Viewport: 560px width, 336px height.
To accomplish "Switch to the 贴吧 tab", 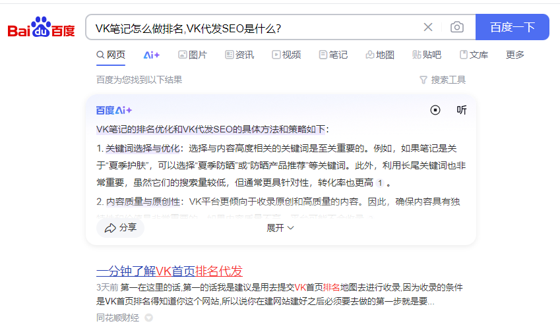I will click(426, 55).
